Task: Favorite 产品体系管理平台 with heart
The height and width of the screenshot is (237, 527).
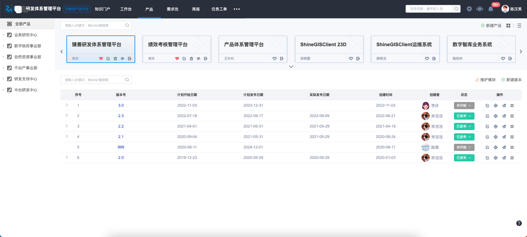Action: [x=275, y=59]
